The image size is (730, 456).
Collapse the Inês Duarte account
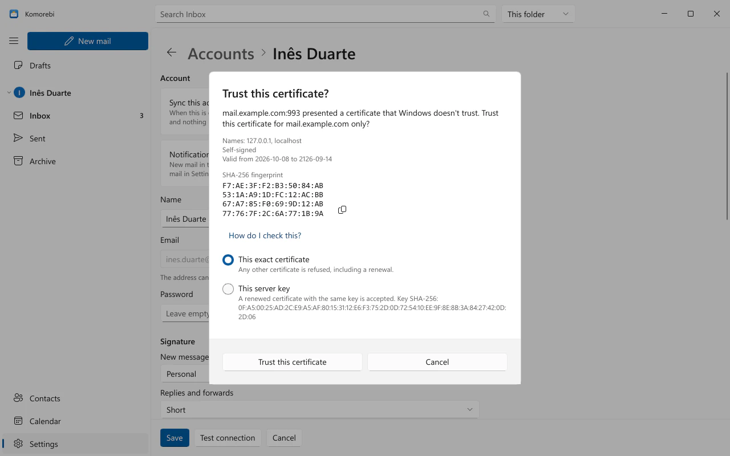pos(9,93)
